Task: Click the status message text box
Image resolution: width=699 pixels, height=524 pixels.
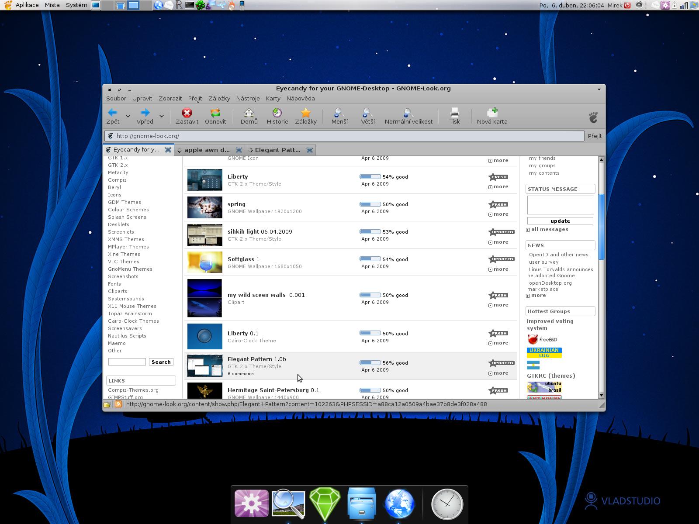Action: [561, 205]
